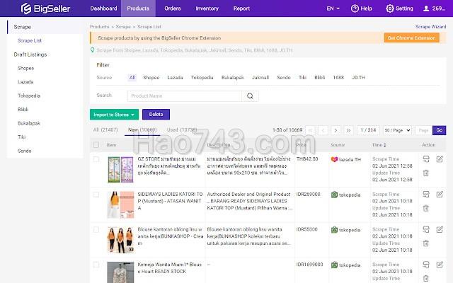
Task: Switch to the Used tab
Action: click(x=182, y=130)
